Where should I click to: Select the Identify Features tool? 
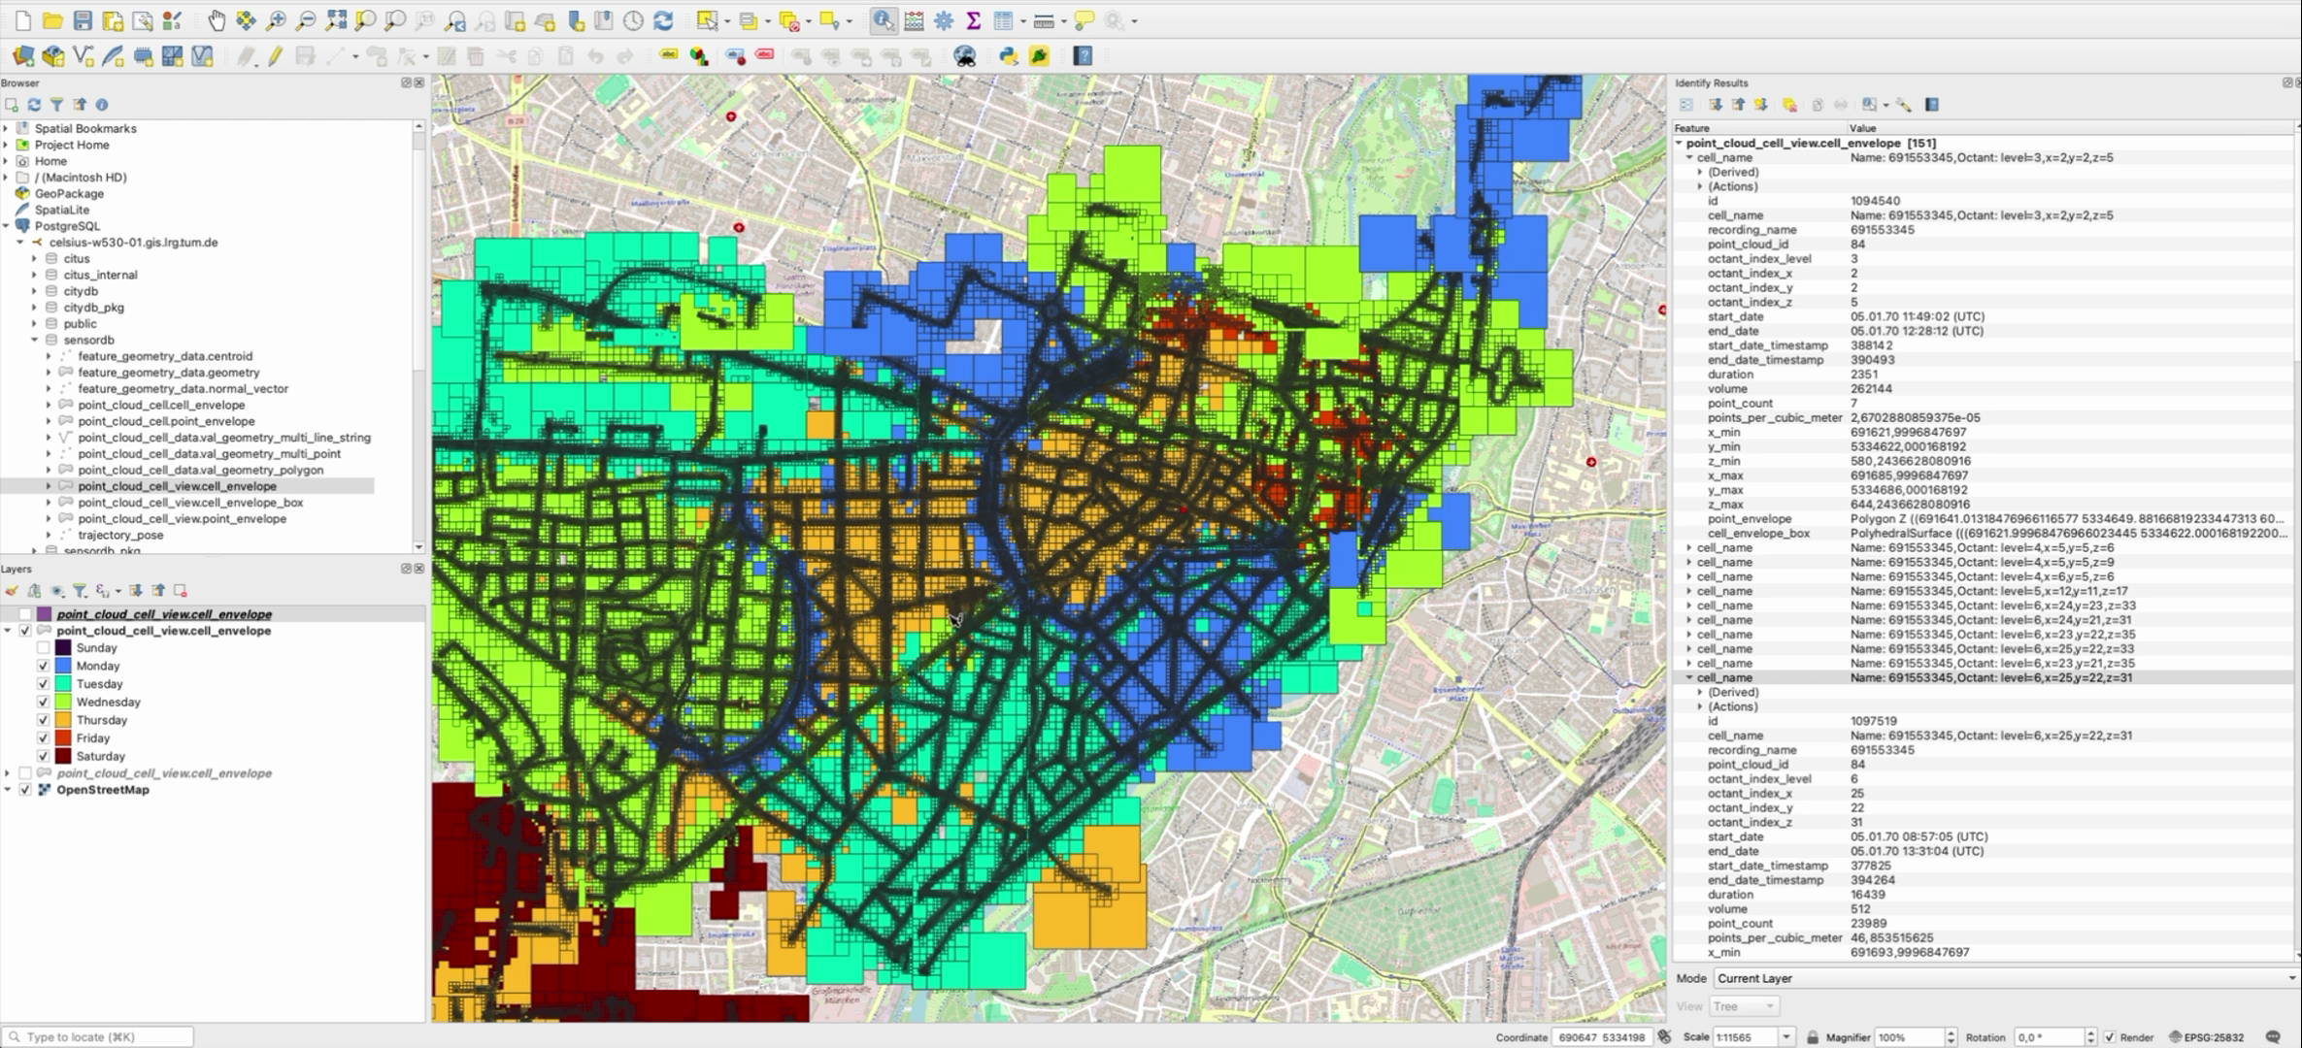883,20
